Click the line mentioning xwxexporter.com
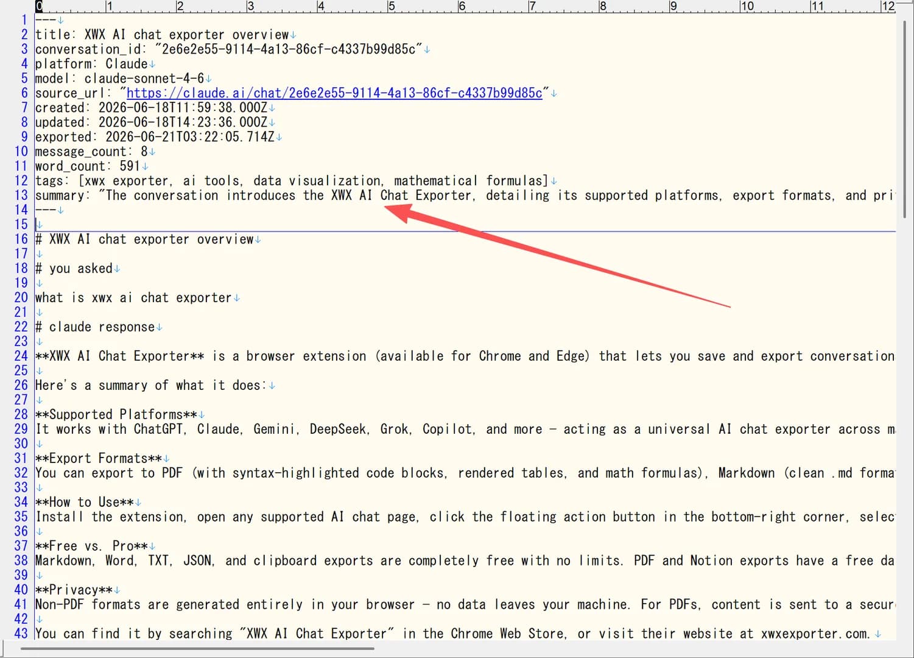The width and height of the screenshot is (914, 658). coord(454,634)
